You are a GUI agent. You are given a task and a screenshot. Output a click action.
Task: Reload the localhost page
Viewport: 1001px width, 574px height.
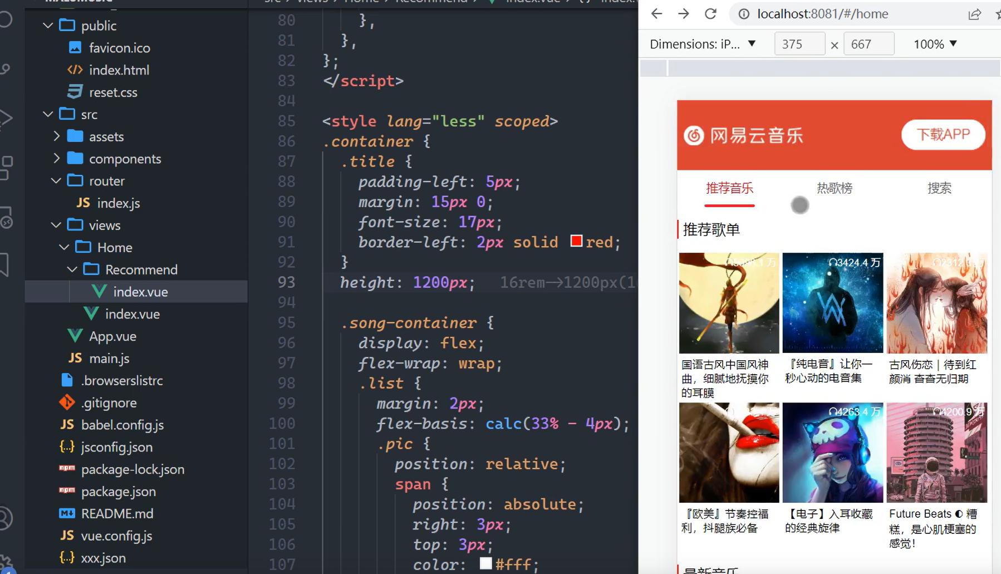point(710,14)
